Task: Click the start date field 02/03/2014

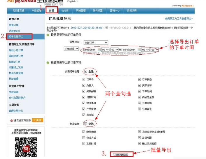Action: pyautogui.click(x=90, y=49)
